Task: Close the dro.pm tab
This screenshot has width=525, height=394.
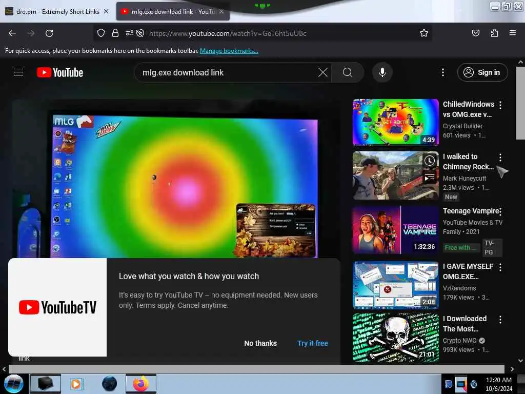Action: point(106,11)
